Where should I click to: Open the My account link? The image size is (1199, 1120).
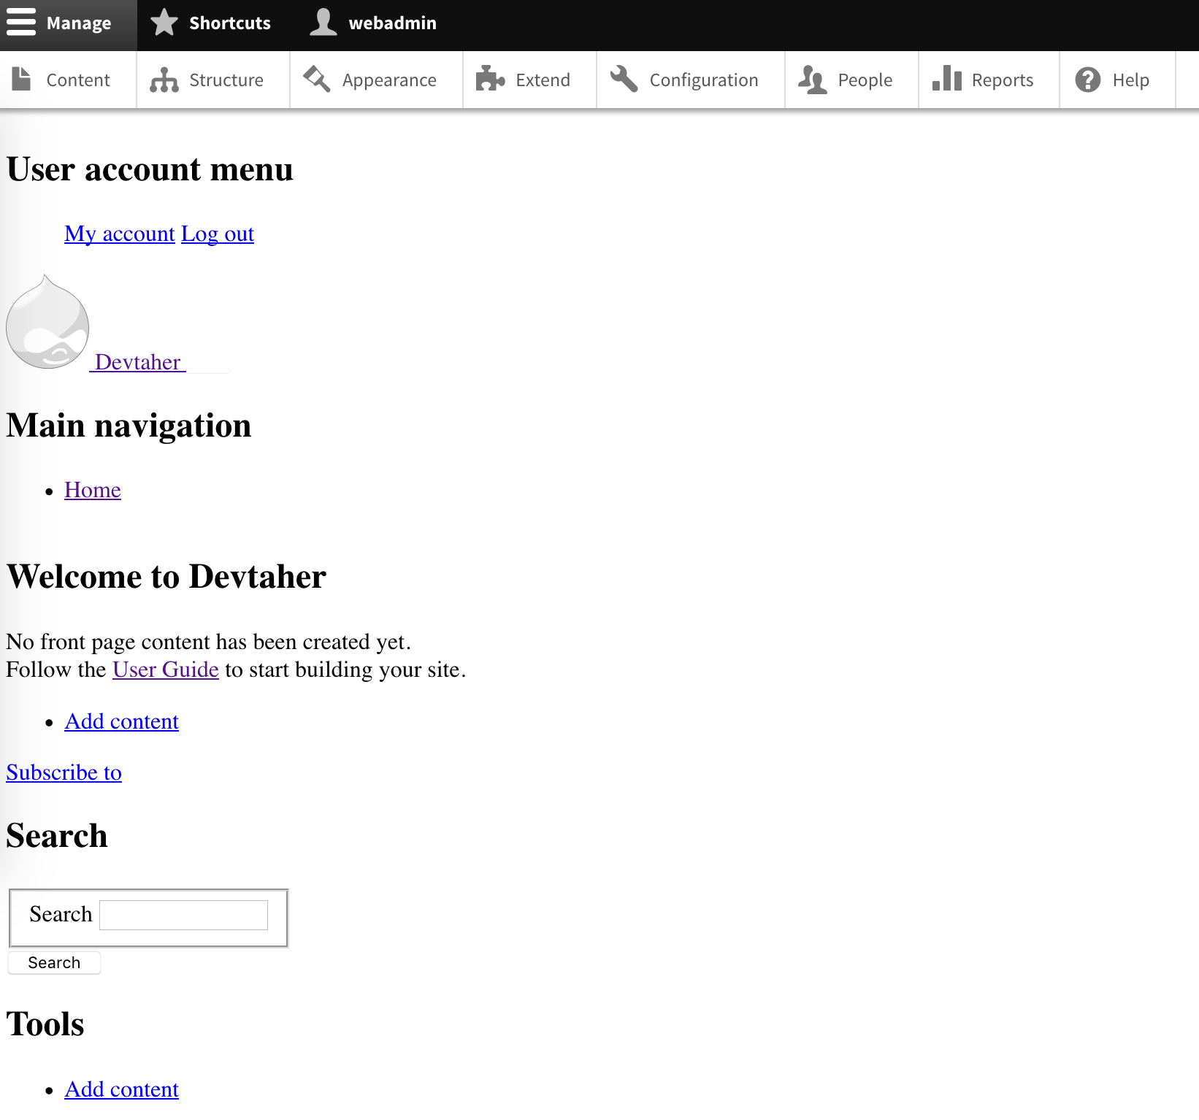coord(119,234)
